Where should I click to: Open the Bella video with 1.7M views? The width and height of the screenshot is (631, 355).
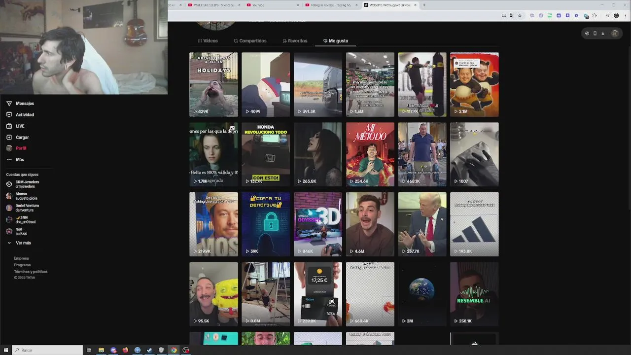point(213,154)
